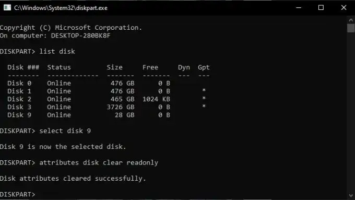Click the 'attributes disk clear readonly' command
This screenshot has width=355, height=200.
[99, 162]
